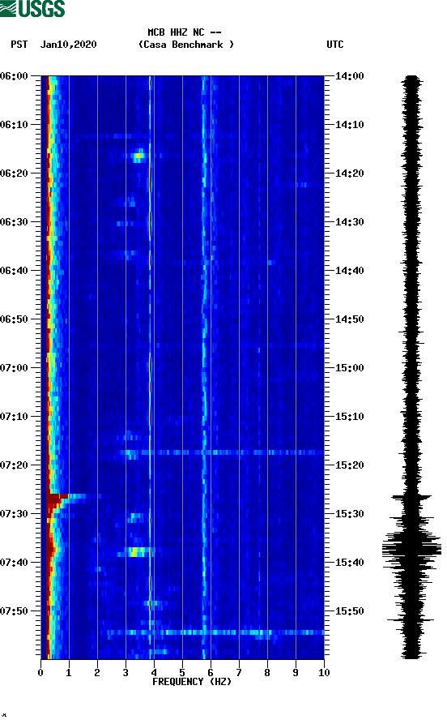Click the broadband horizontal streak near 07:54
This screenshot has width=447, height=724.
pyautogui.click(x=215, y=632)
